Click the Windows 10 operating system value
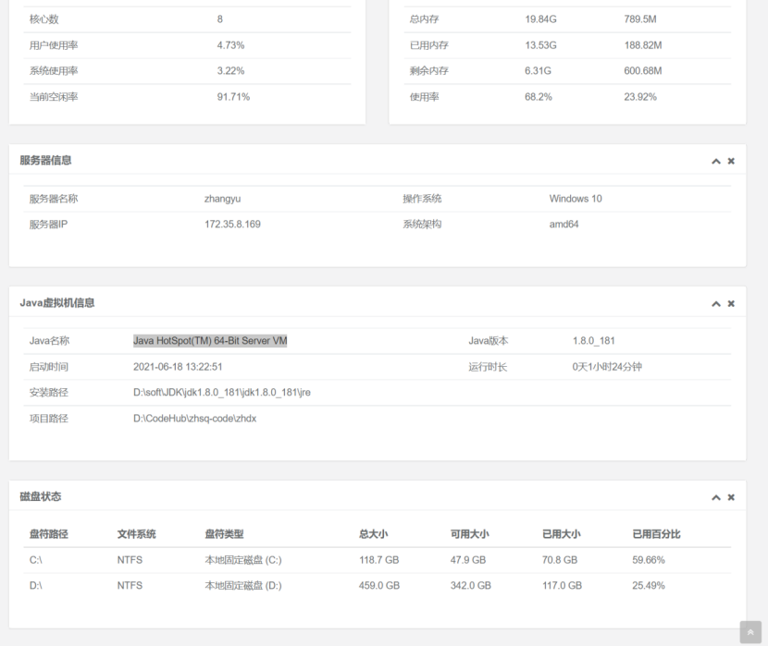The image size is (768, 646). [576, 198]
